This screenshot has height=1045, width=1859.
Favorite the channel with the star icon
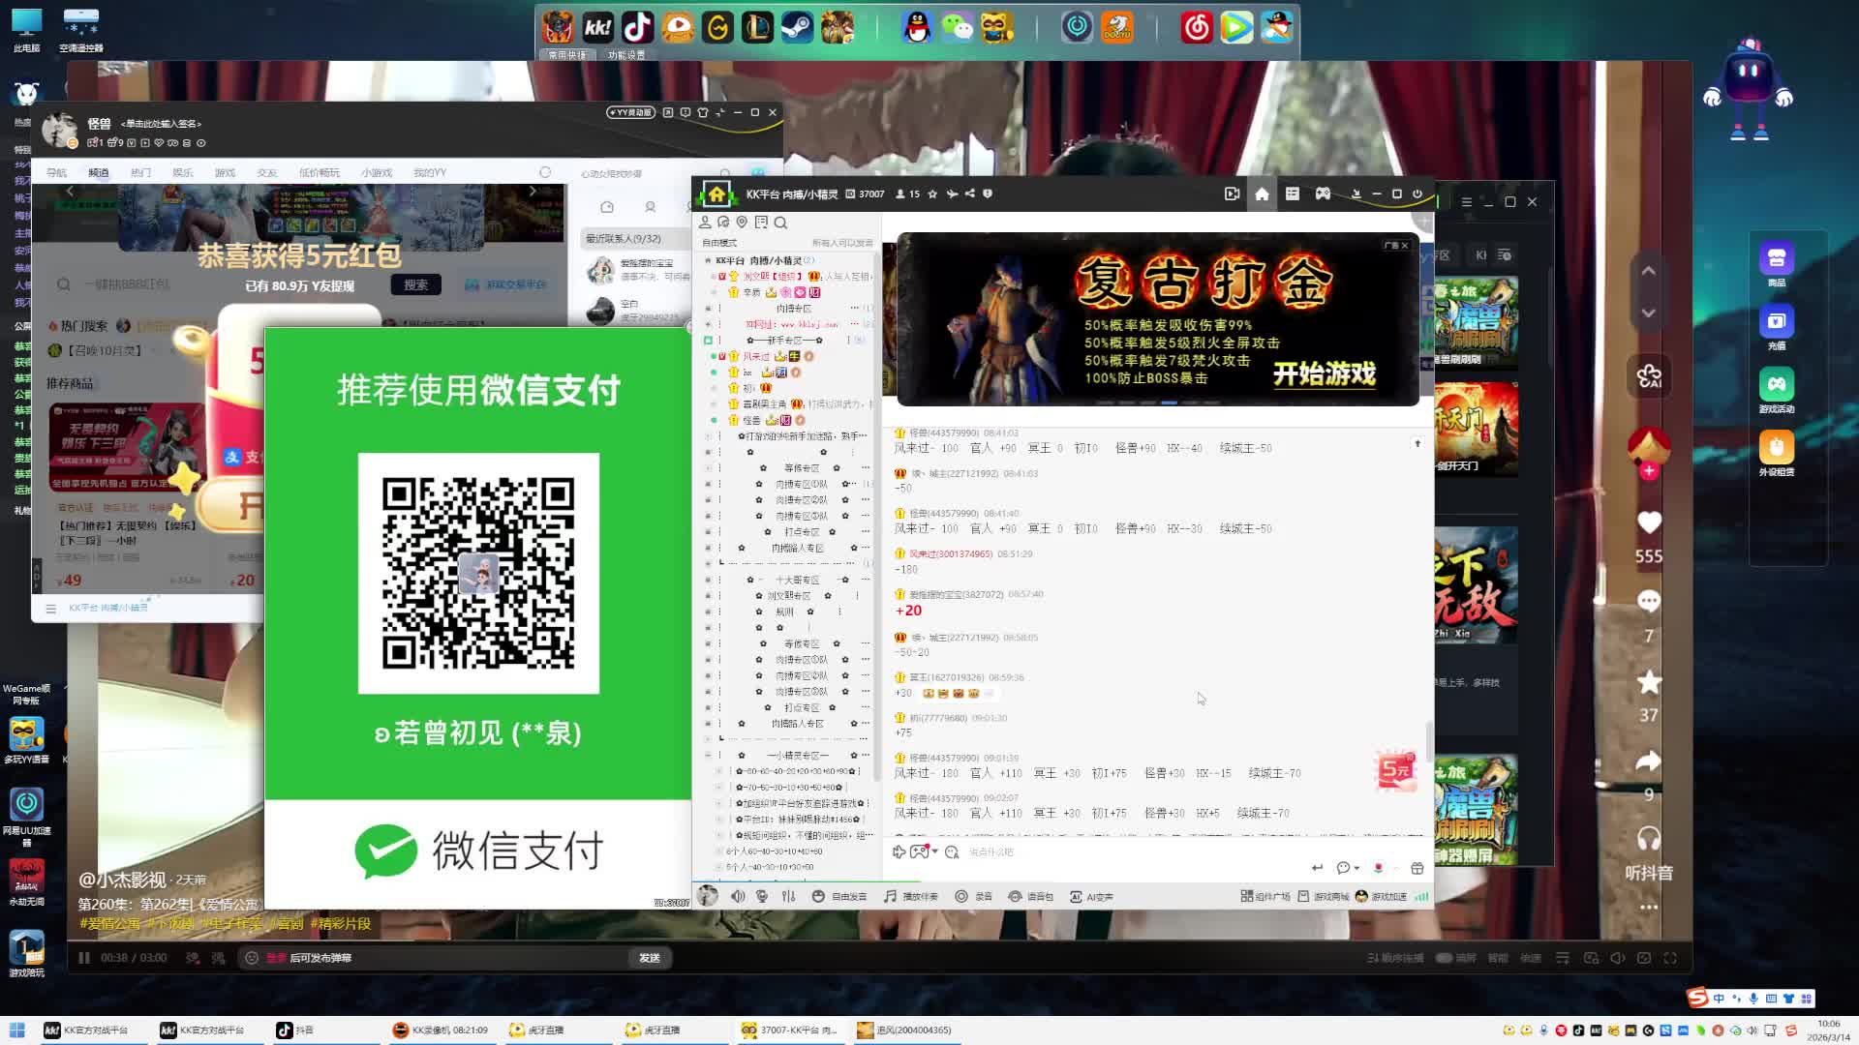point(932,194)
